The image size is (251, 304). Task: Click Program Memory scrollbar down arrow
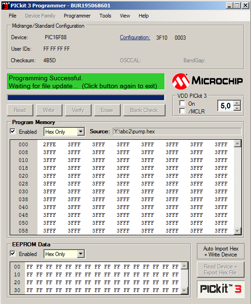coord(238,231)
